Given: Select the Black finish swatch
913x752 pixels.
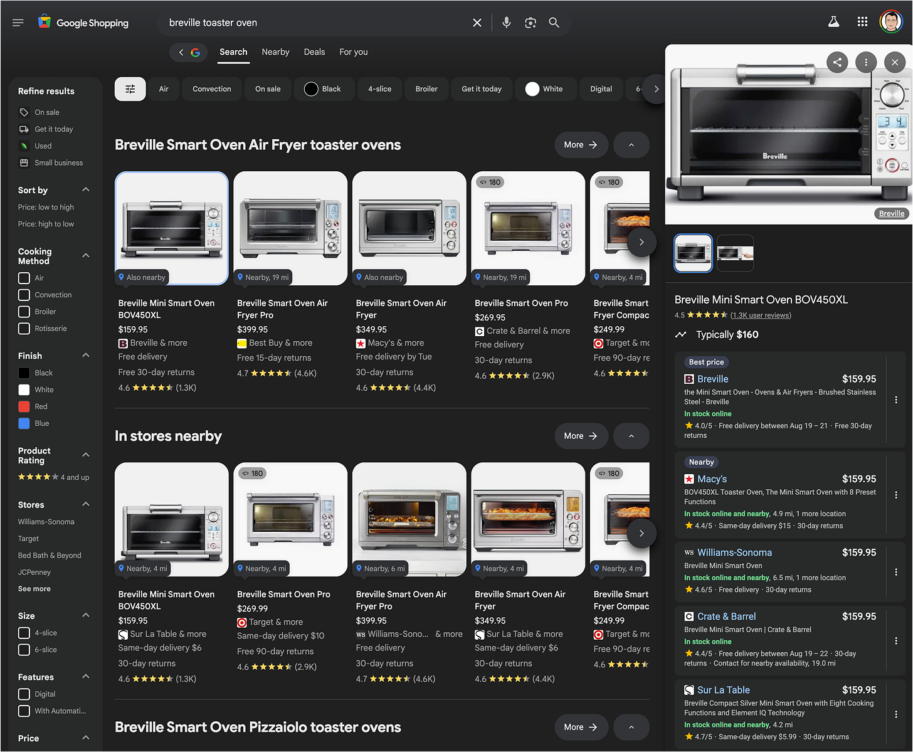Looking at the screenshot, I should pos(24,373).
